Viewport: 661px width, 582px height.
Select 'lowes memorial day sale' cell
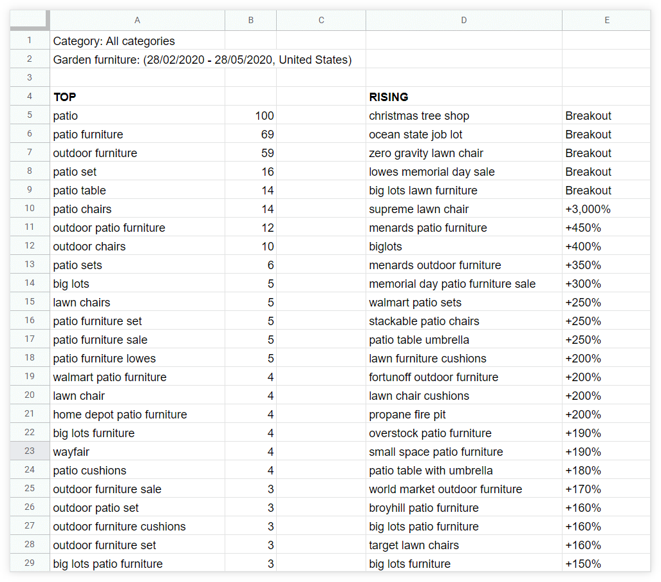pos(463,171)
